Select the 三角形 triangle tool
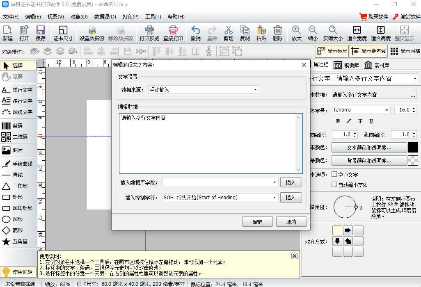Viewport: 421px width, 287px height. pos(18,186)
